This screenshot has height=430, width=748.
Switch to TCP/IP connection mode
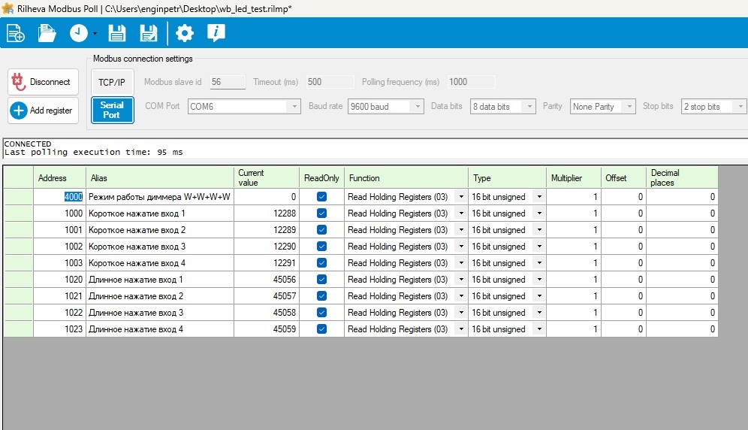[111, 82]
